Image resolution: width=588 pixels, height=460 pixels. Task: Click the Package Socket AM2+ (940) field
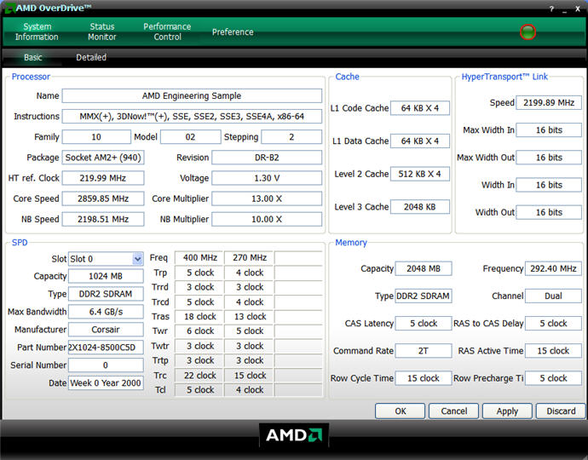tap(103, 158)
